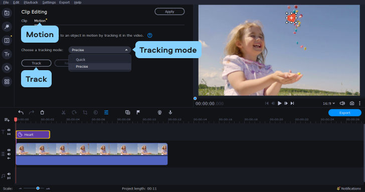Click the Redo arrow in timeline toolbar
The image size is (365, 192).
pos(32,112)
